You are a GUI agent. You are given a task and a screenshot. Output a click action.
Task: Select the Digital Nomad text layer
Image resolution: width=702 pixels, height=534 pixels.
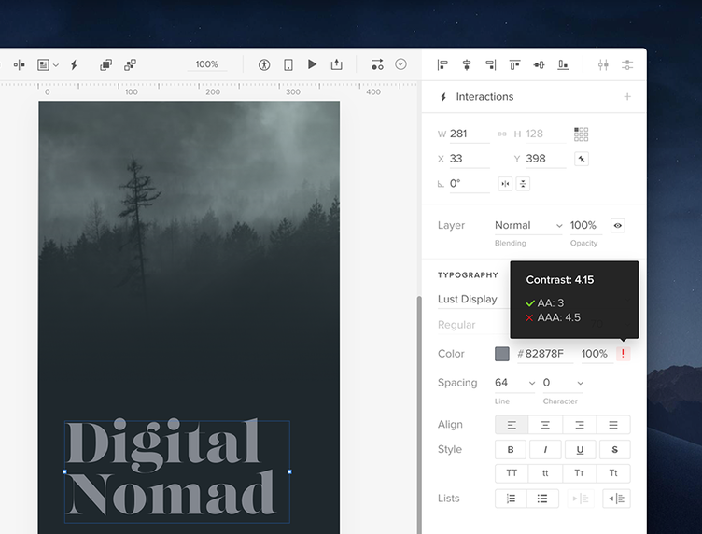coord(177,471)
